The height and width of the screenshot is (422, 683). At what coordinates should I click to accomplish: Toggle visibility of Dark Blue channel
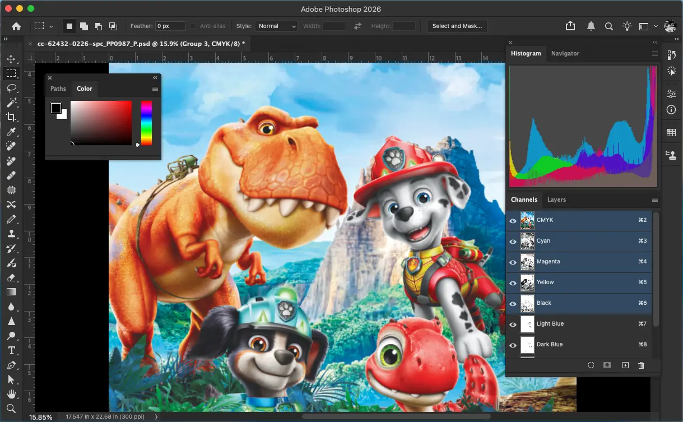coord(513,345)
